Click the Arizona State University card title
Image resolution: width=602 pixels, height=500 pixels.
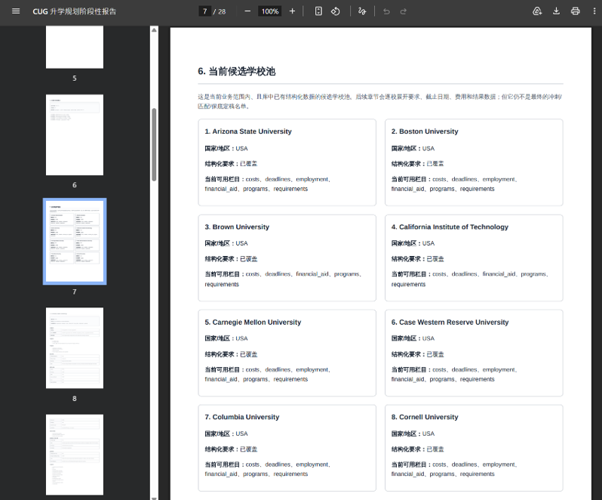(248, 131)
